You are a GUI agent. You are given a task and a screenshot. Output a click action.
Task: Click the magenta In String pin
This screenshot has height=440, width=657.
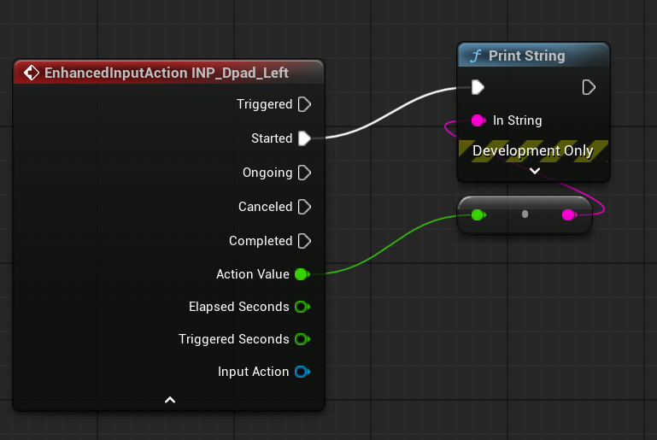tap(478, 120)
